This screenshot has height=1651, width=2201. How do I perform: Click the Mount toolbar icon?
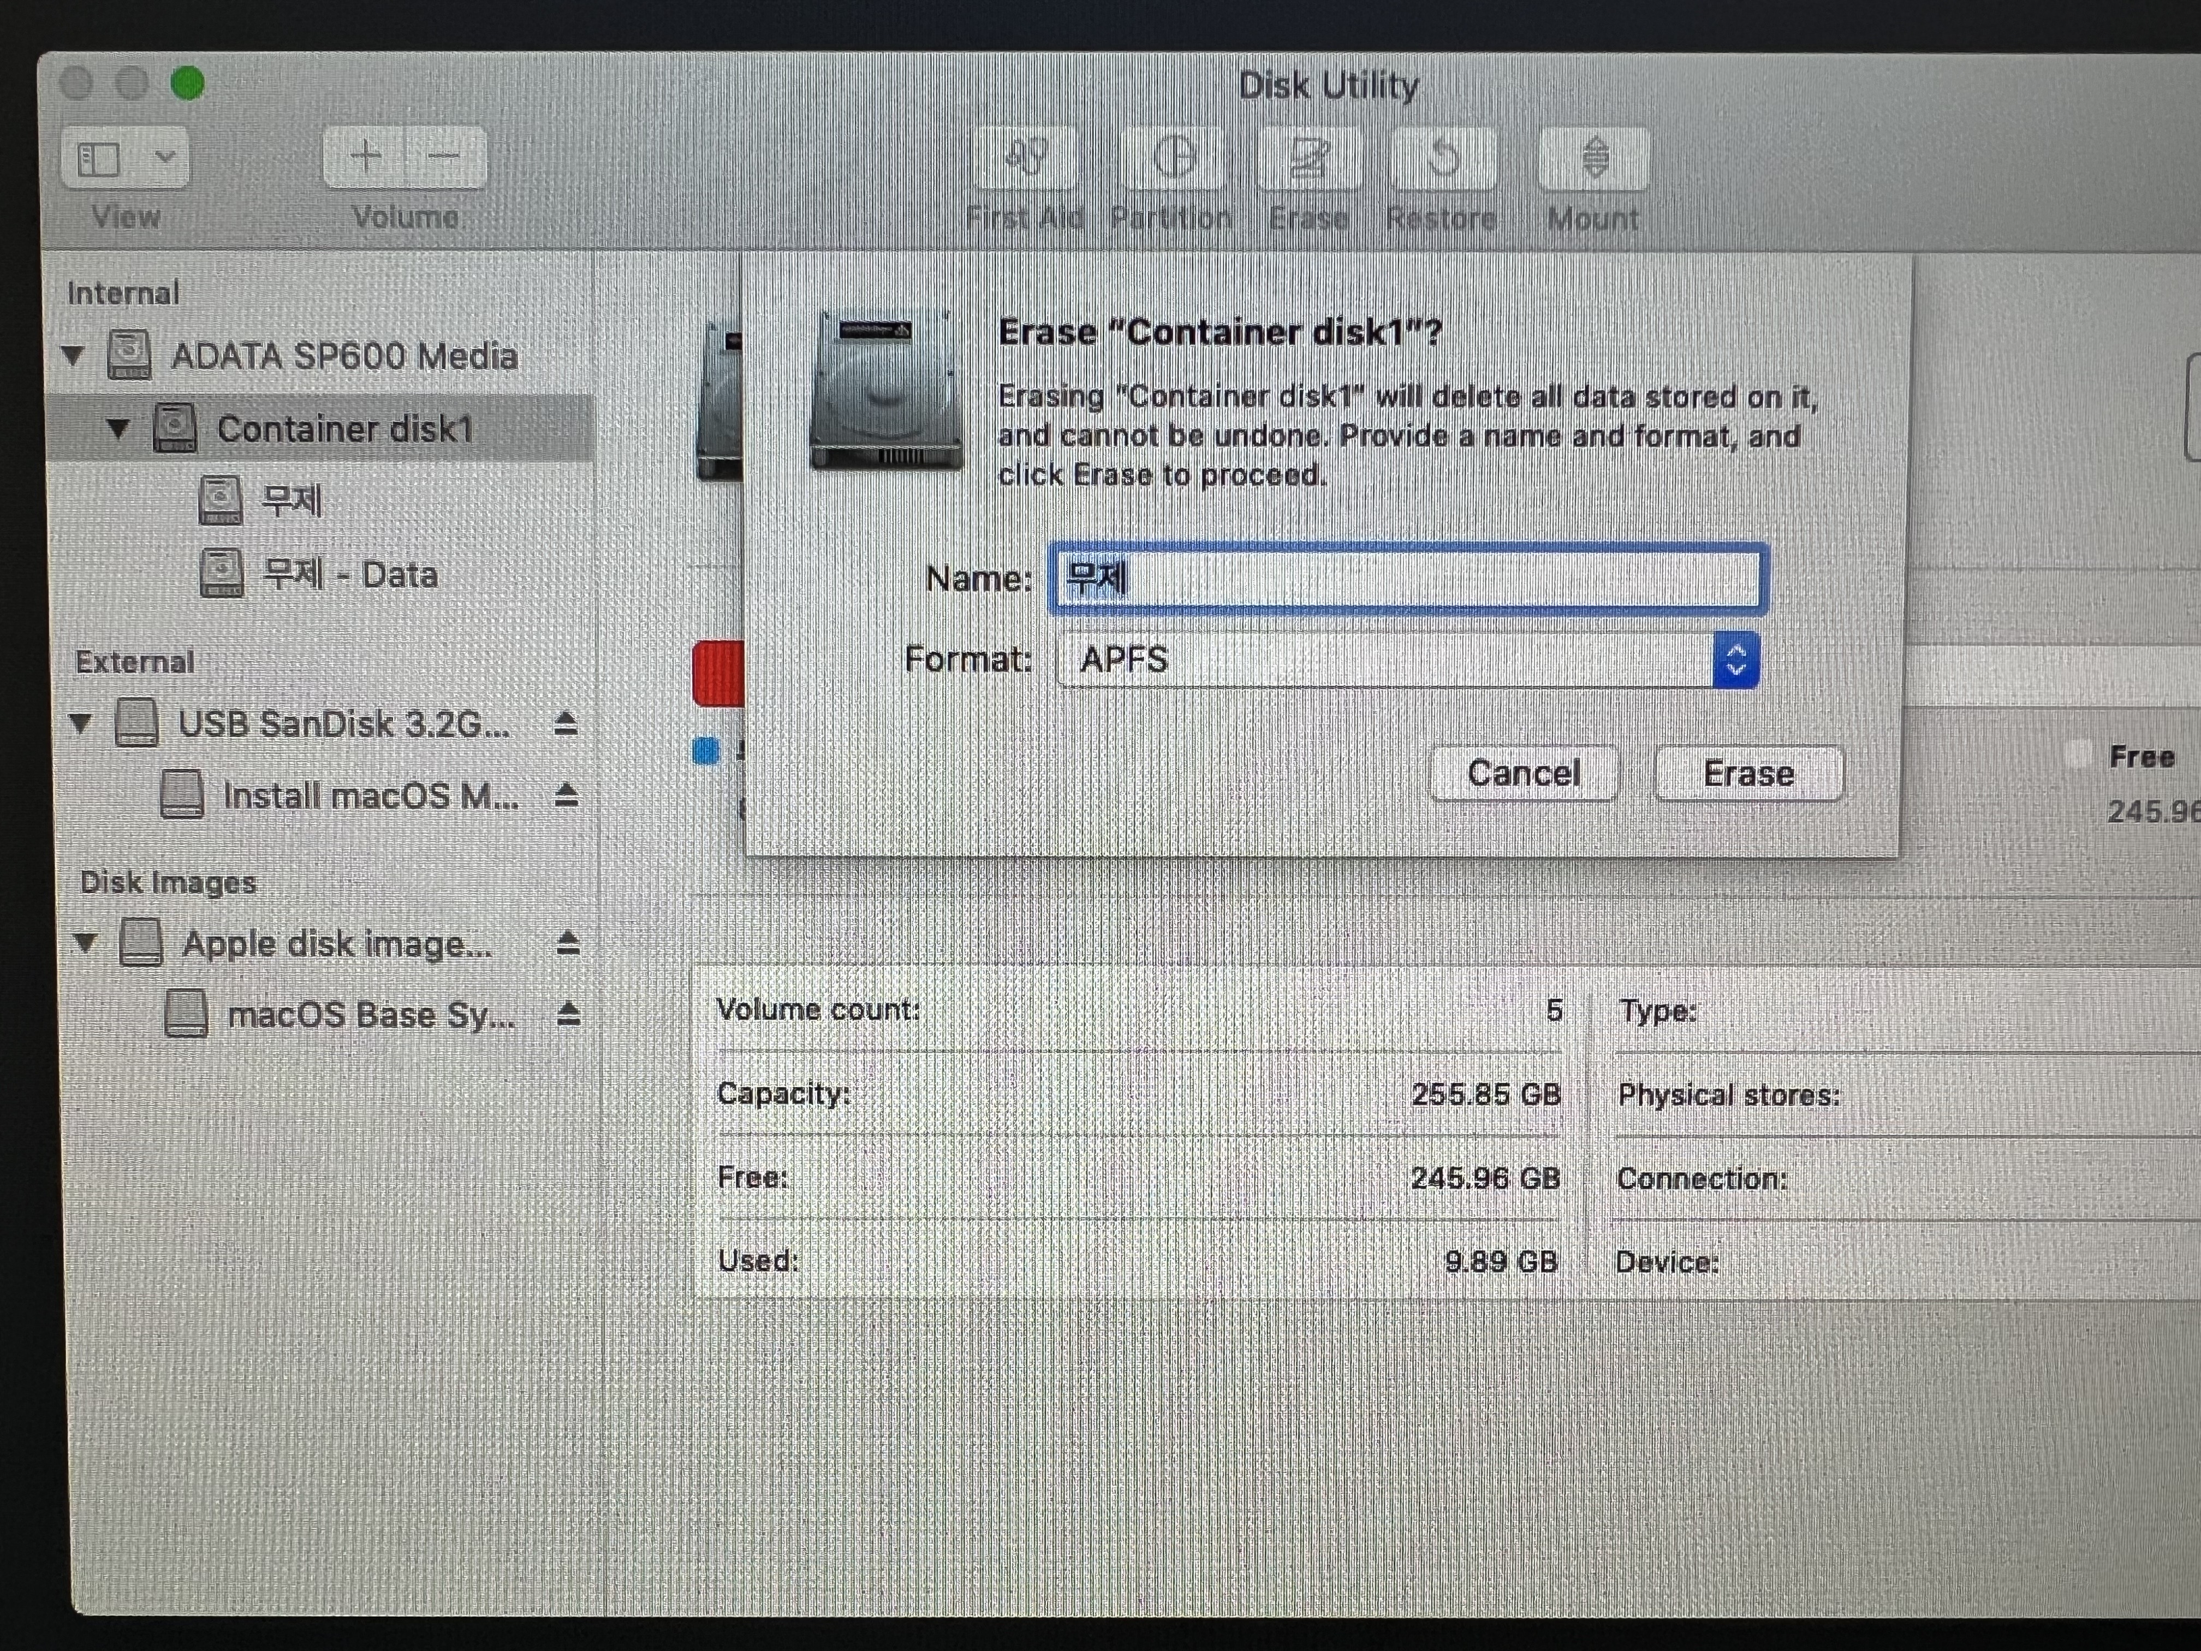point(1594,158)
